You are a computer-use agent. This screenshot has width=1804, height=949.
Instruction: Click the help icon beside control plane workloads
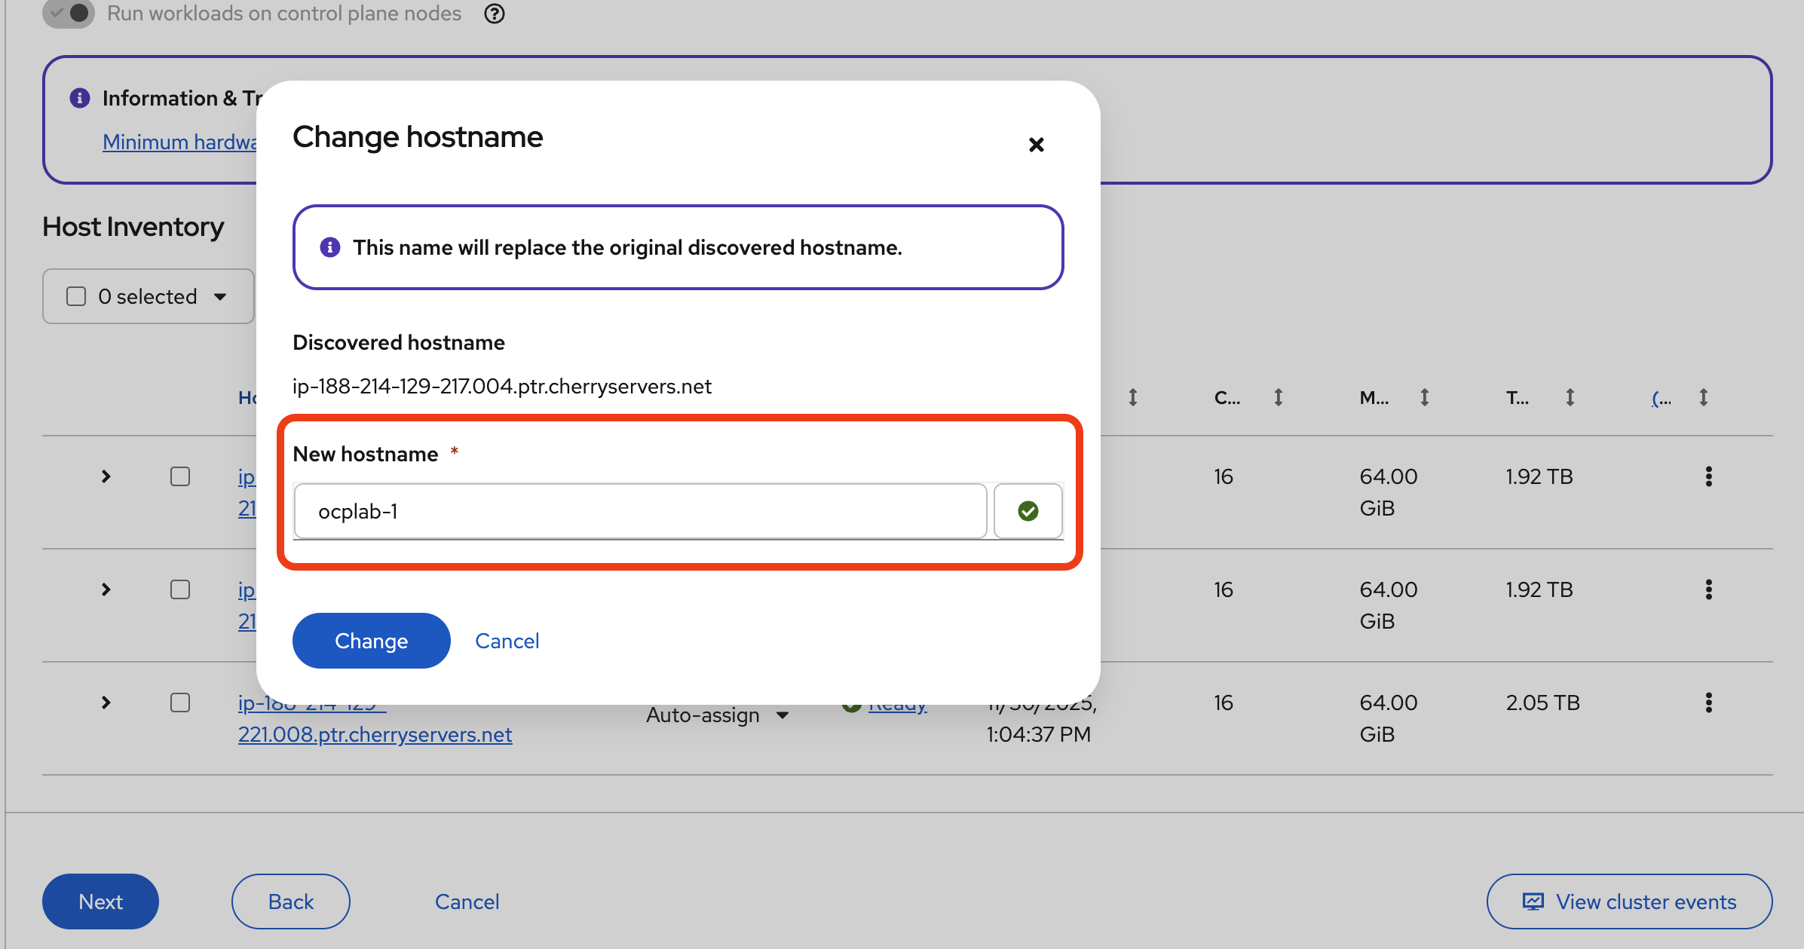coord(495,14)
